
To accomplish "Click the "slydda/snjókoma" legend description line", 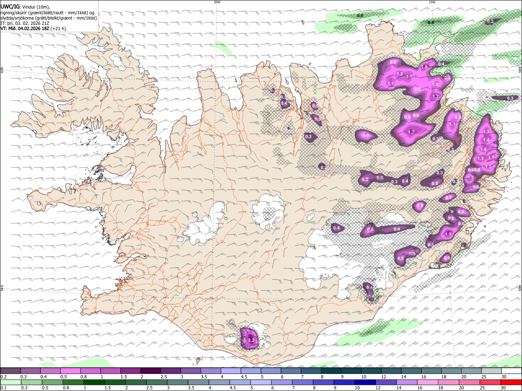I will [49, 18].
